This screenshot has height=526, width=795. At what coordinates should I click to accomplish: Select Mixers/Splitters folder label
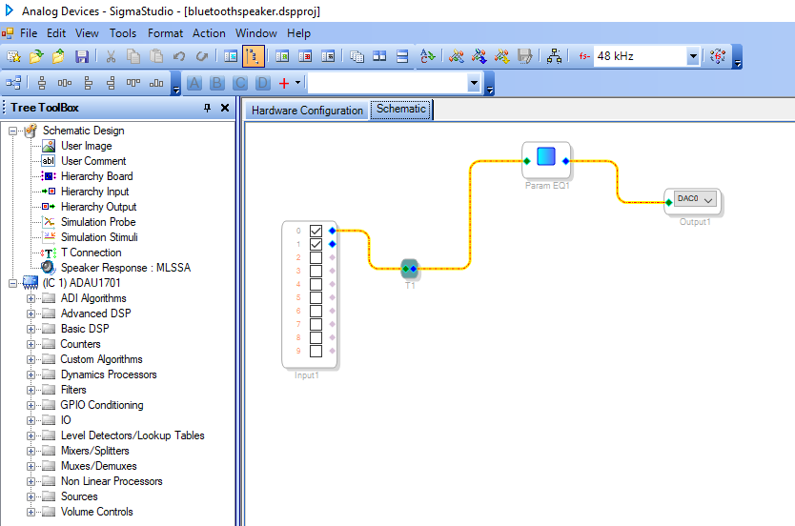(x=94, y=451)
